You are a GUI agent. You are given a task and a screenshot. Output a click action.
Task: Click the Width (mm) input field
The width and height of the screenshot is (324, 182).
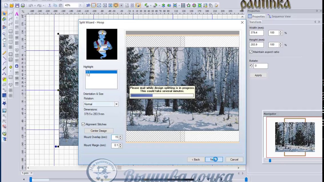click(256, 33)
